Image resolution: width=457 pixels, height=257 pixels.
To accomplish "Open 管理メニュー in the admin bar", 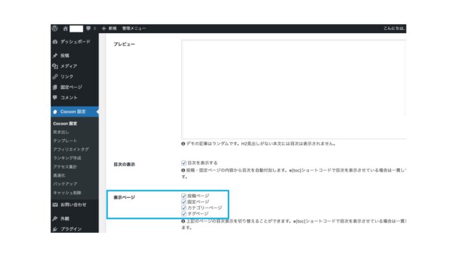I will pyautogui.click(x=134, y=29).
